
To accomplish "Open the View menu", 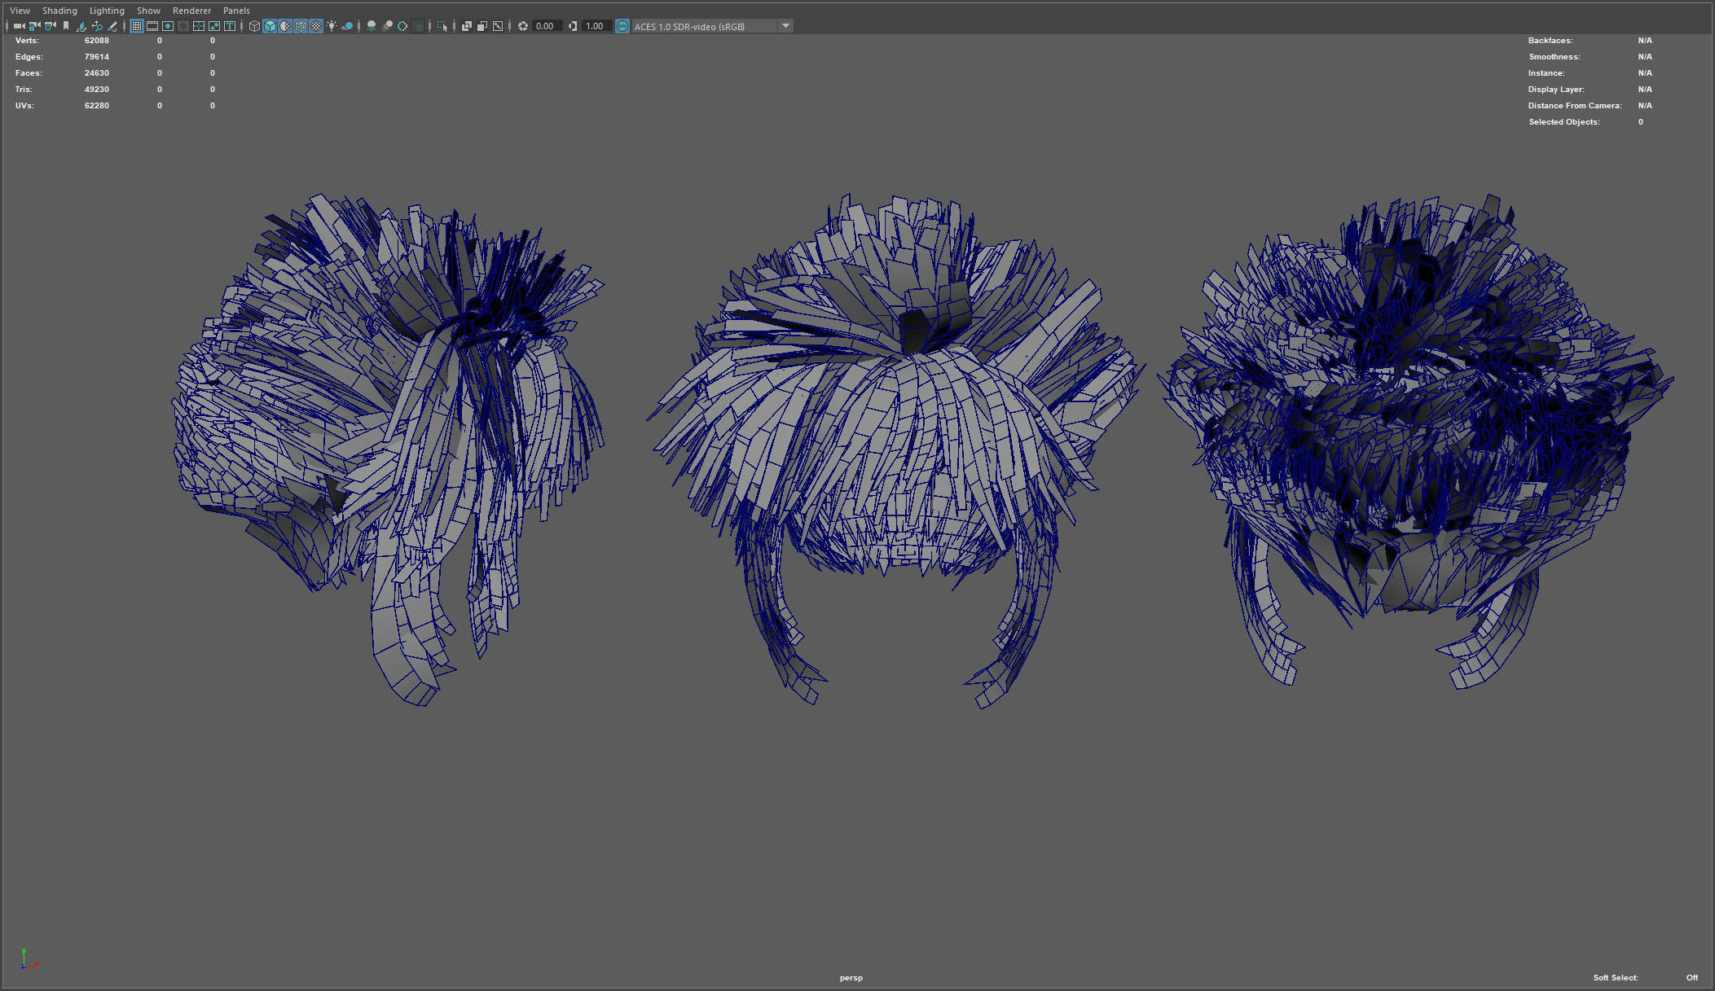I will pyautogui.click(x=20, y=11).
